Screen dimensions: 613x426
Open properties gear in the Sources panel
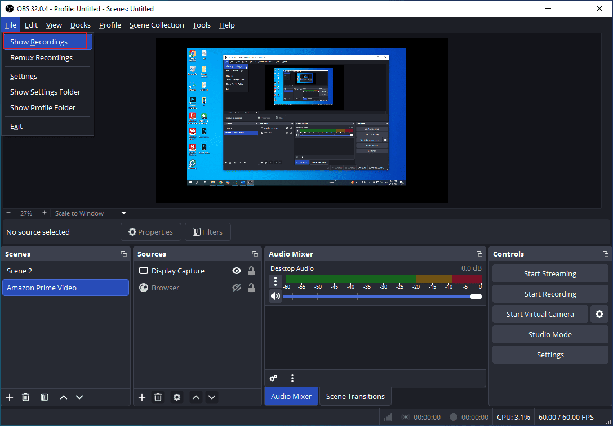(x=176, y=397)
